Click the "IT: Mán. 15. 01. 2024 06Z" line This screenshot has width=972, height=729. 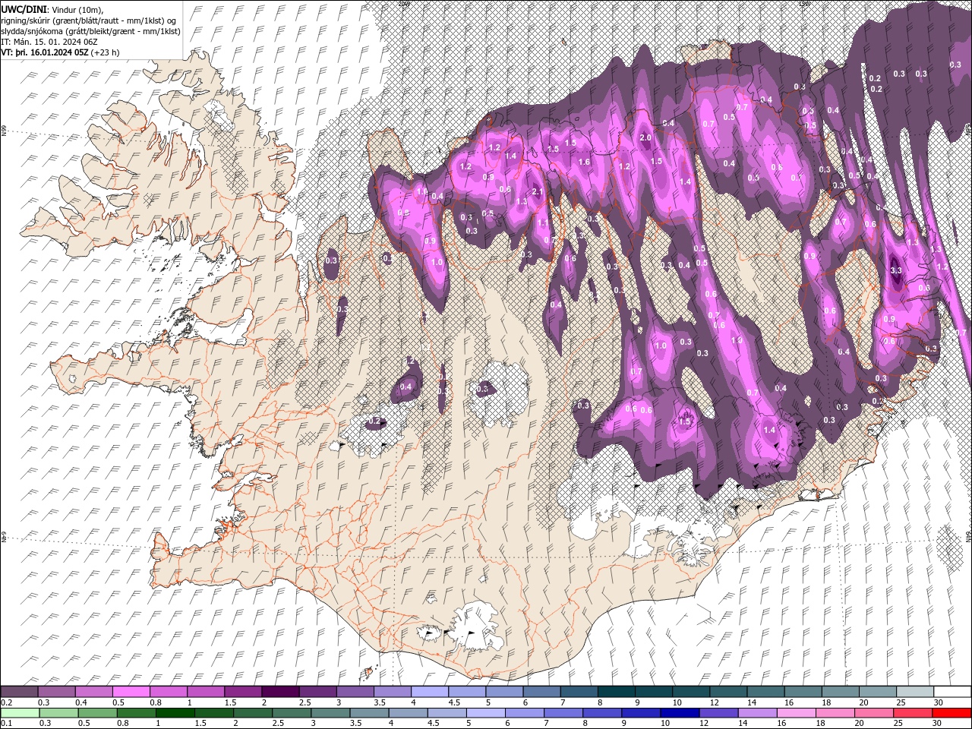pyautogui.click(x=50, y=42)
